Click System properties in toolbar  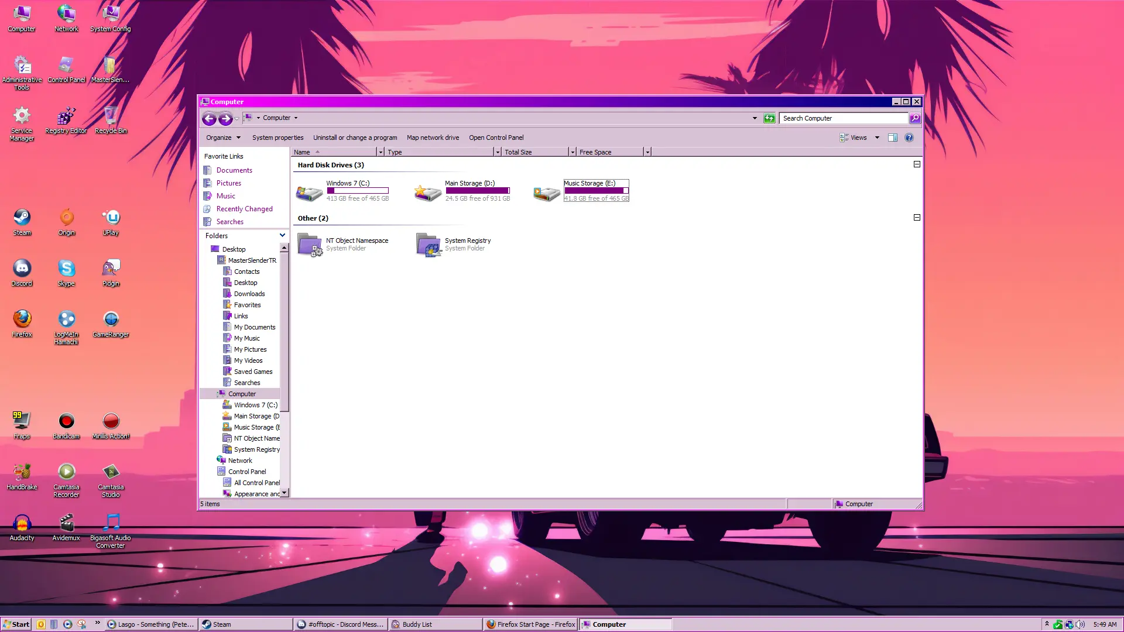pyautogui.click(x=277, y=138)
